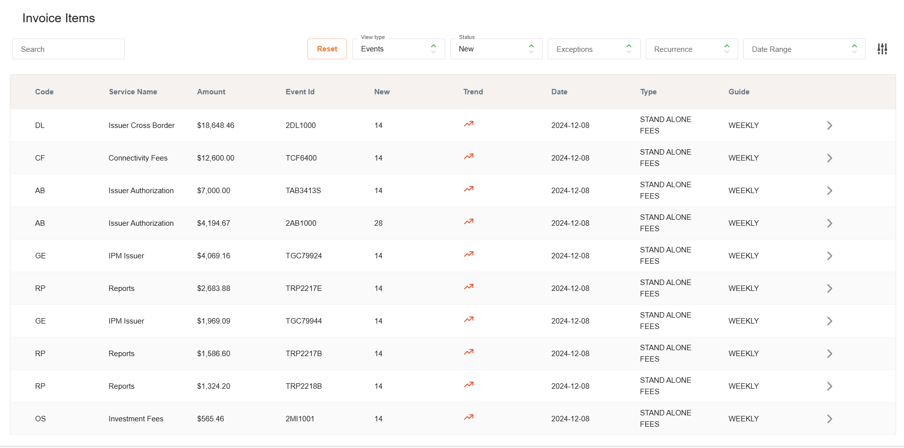904x448 pixels.
Task: Select the amount $1,969.09
Action: point(214,321)
